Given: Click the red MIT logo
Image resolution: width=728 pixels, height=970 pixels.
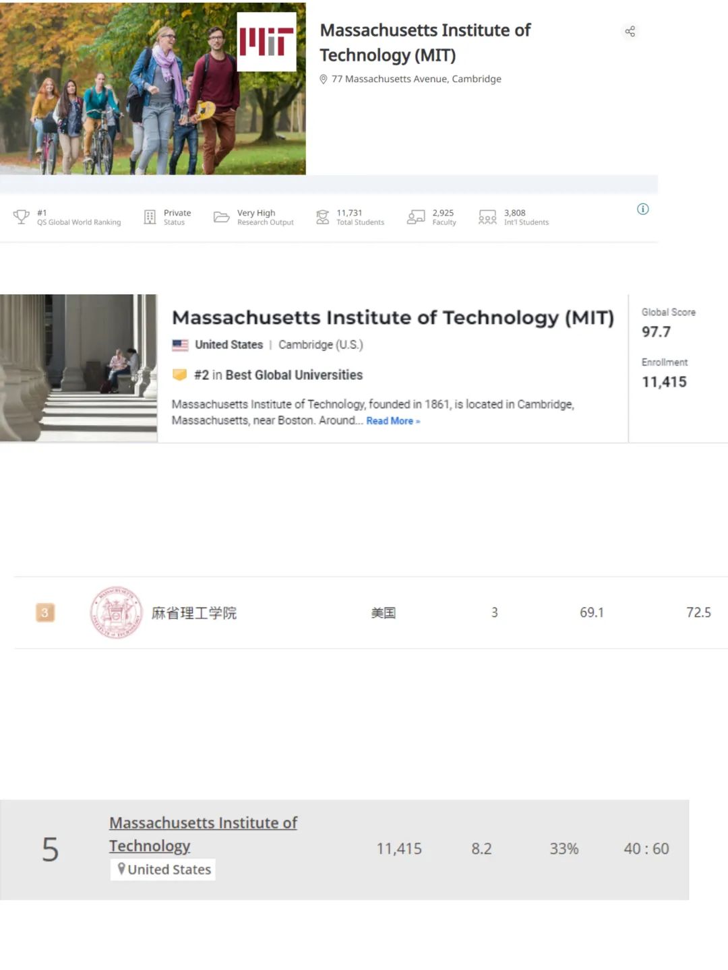Looking at the screenshot, I should point(267,42).
